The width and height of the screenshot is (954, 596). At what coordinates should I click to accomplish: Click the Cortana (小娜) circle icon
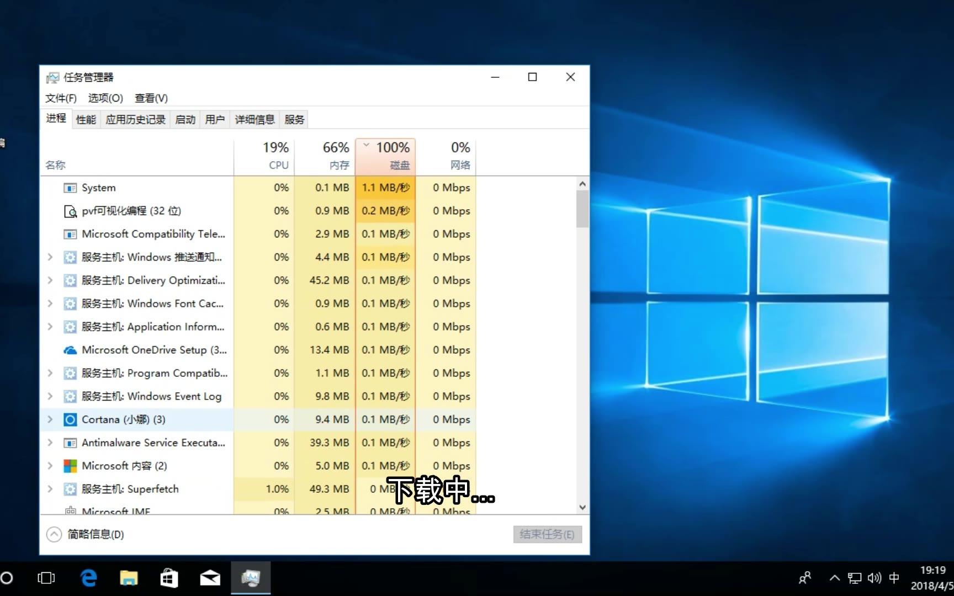click(70, 420)
